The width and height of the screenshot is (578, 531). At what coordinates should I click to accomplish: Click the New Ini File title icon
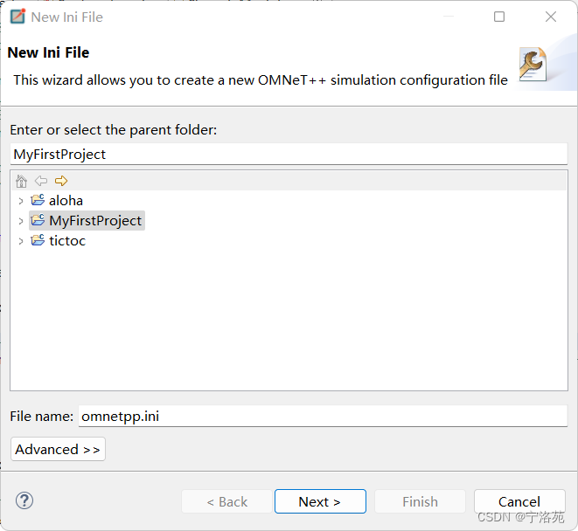17,17
